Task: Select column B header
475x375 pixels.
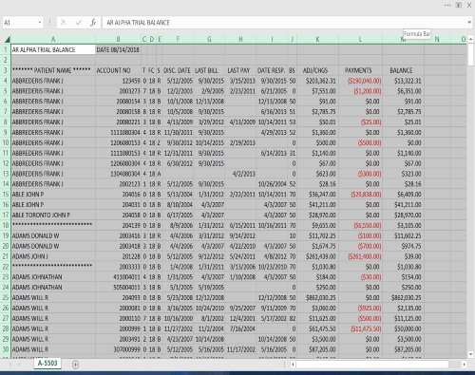Action: coord(118,39)
